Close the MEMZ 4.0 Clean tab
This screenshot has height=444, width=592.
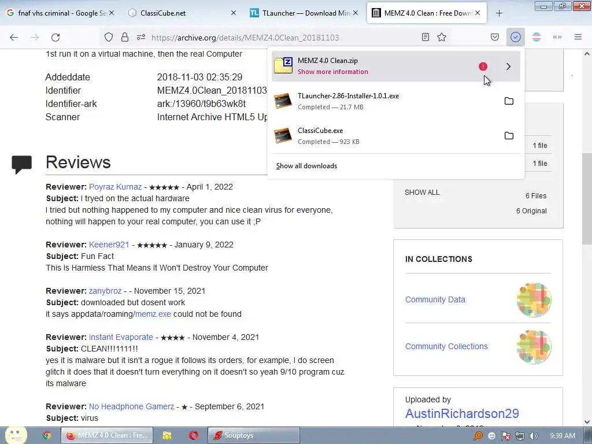point(478,13)
